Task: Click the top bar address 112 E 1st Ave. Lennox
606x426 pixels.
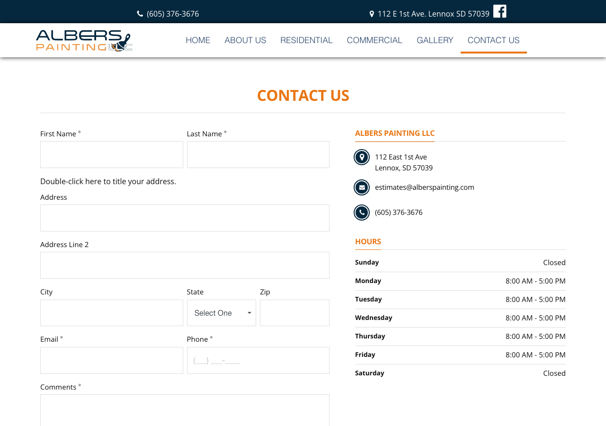Action: 434,14
